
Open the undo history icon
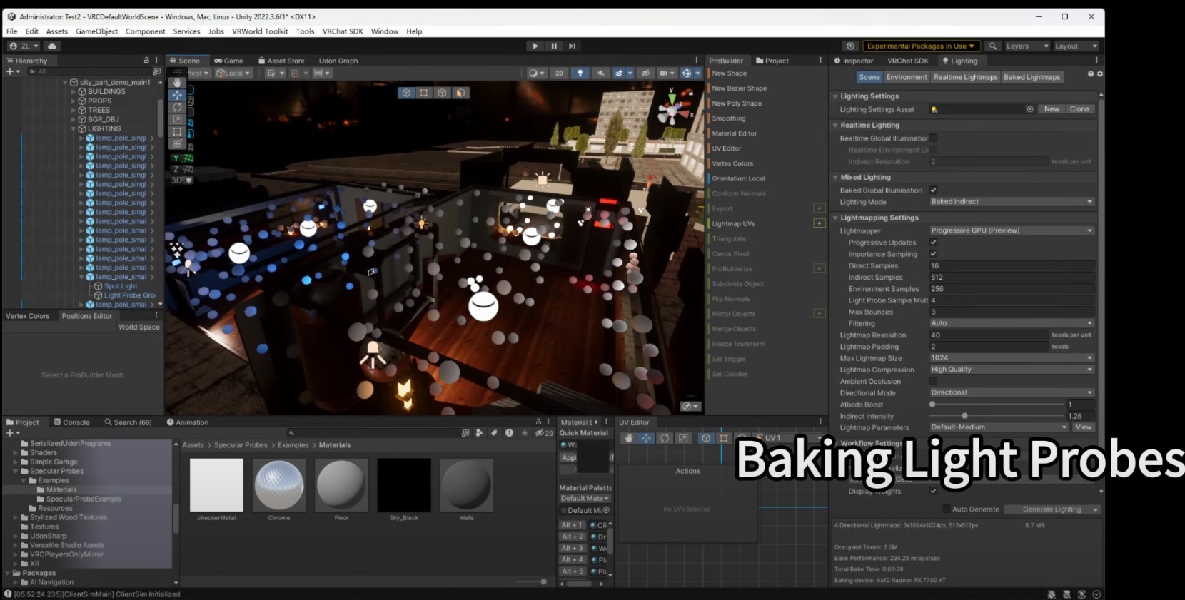pos(849,46)
